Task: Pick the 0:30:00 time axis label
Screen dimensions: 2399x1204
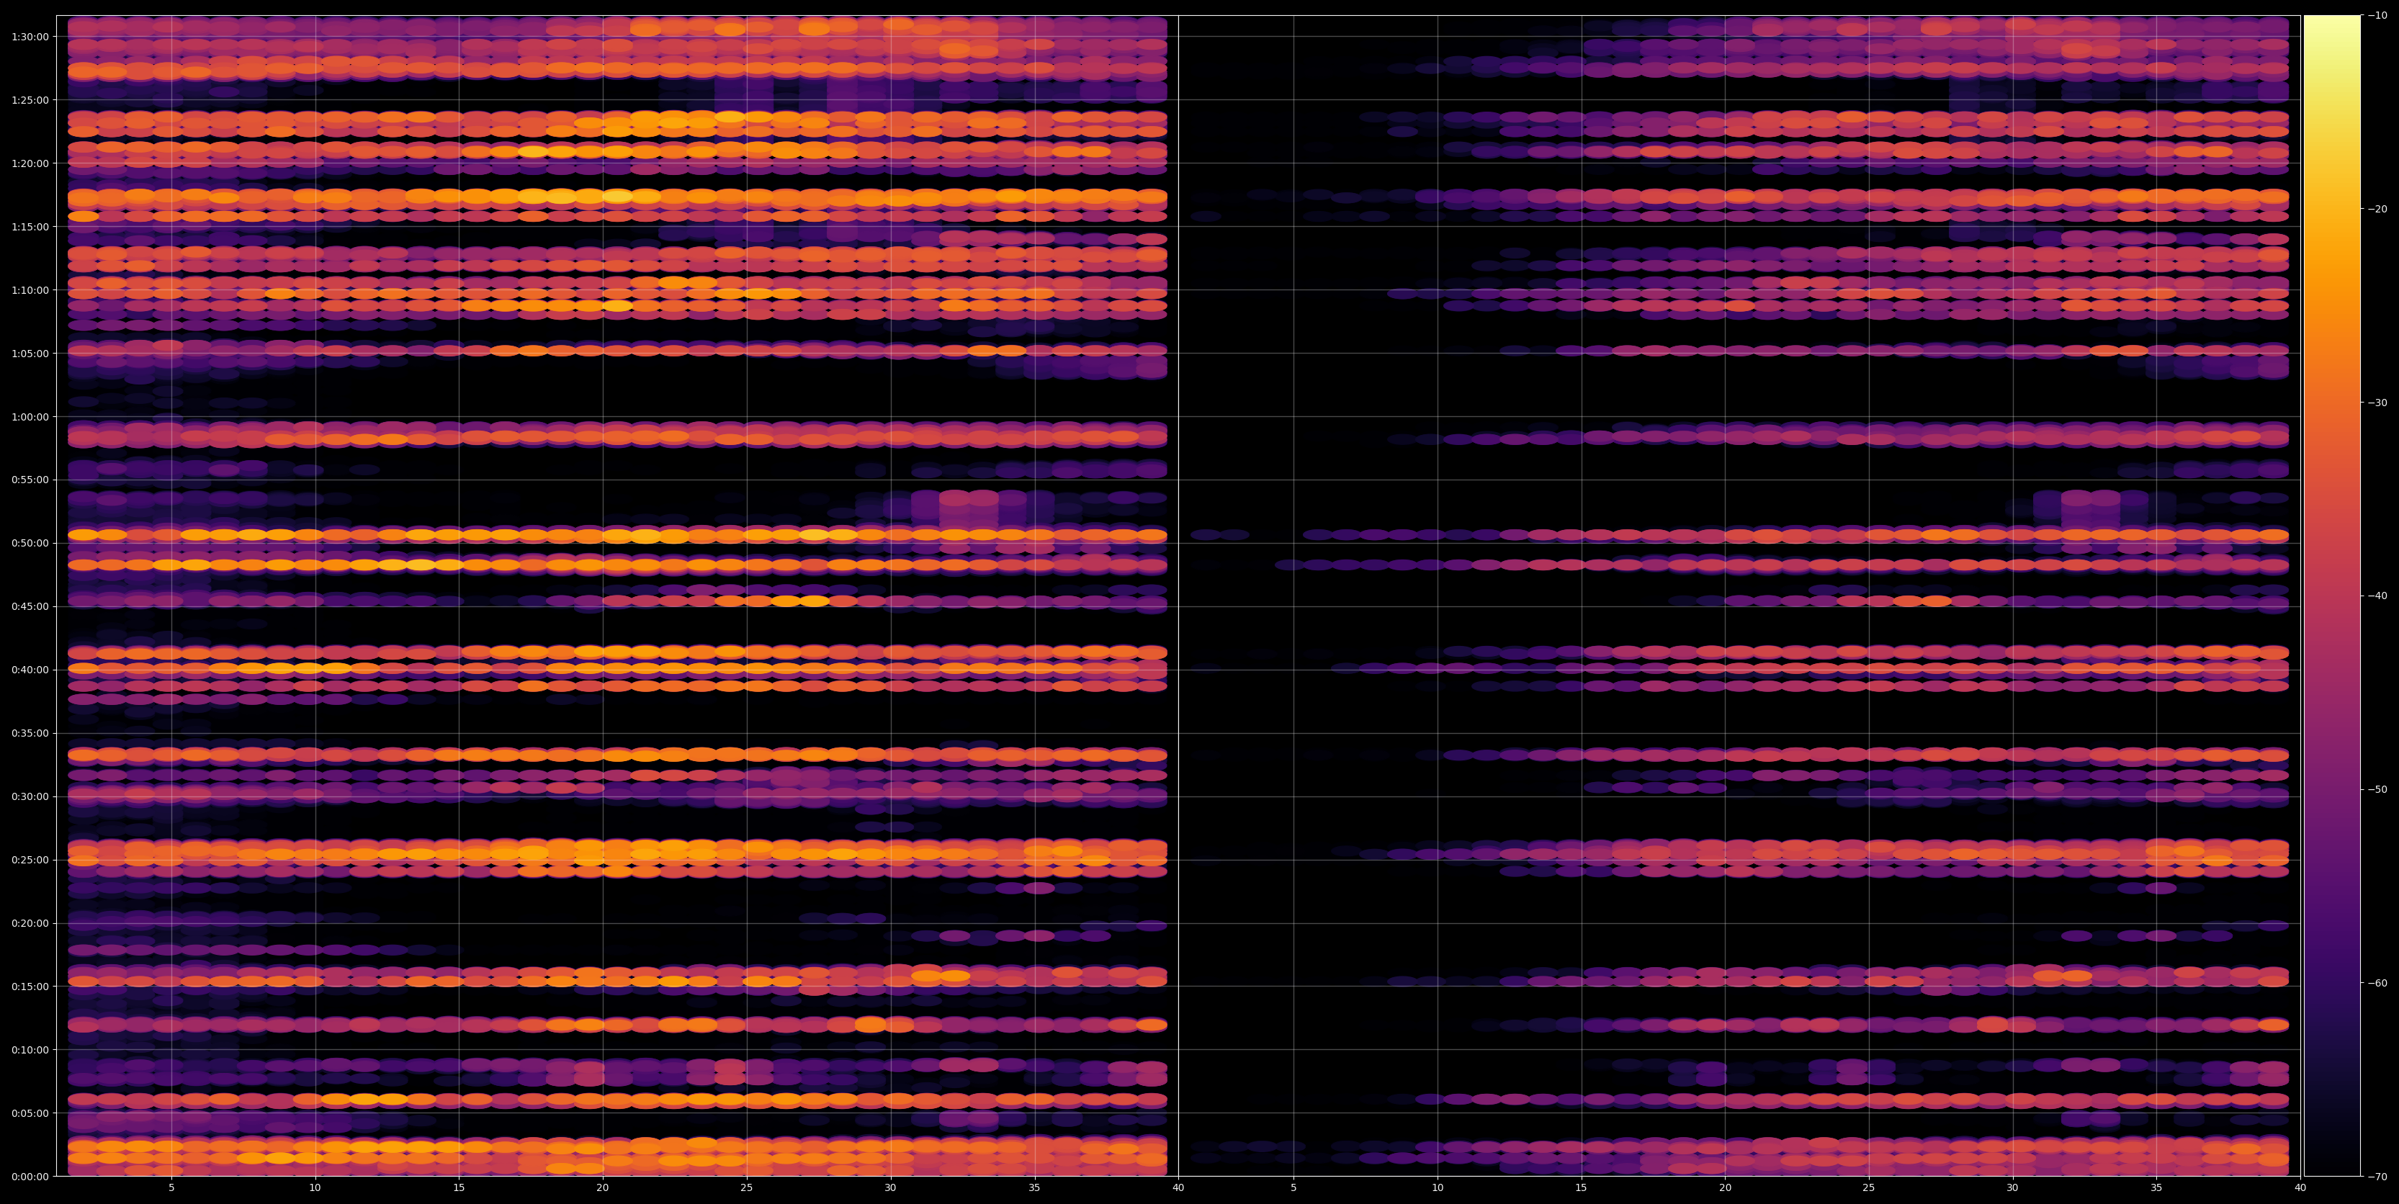Action: click(x=30, y=796)
